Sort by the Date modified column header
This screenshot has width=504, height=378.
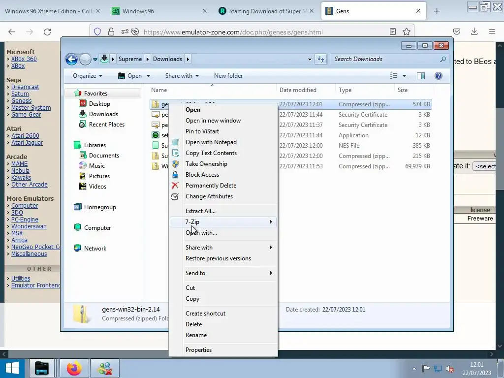pos(305,90)
